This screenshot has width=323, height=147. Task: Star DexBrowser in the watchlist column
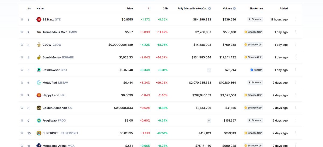22,70
